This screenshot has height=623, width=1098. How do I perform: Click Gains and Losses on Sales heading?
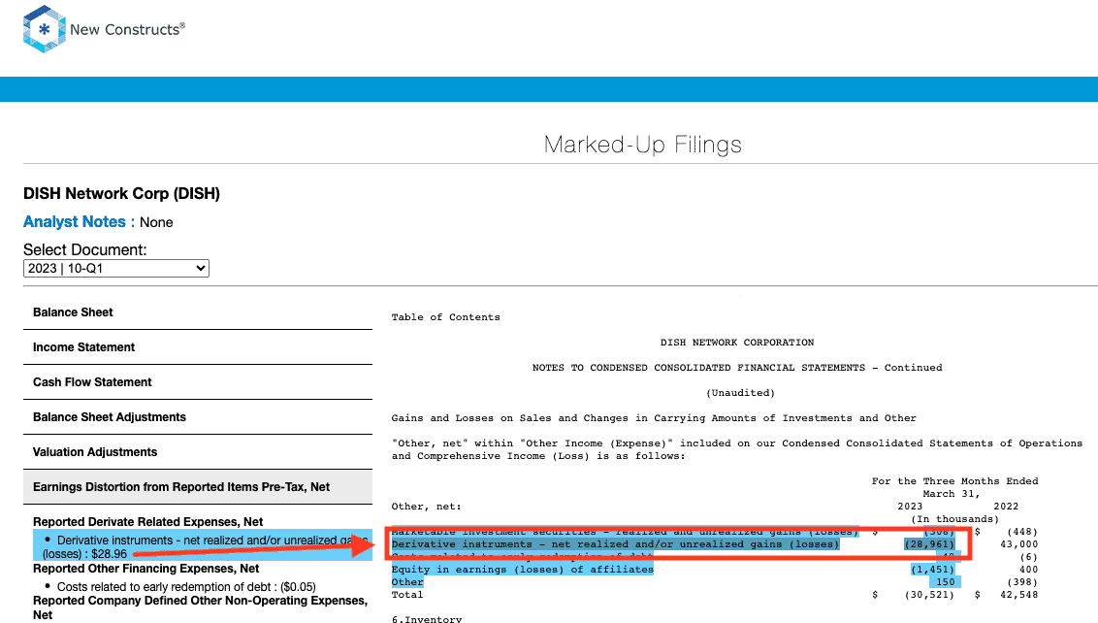(x=654, y=418)
